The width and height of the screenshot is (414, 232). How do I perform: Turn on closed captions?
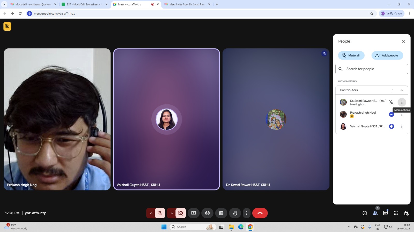[x=221, y=213]
